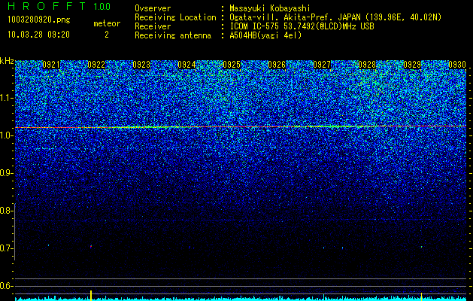
Task: Click the HROFFT 1.0.0 title text
Action: 59,6
